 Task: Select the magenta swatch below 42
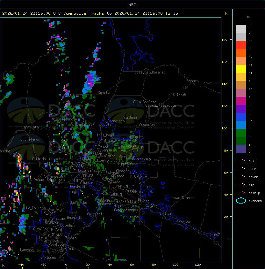pos(241,101)
